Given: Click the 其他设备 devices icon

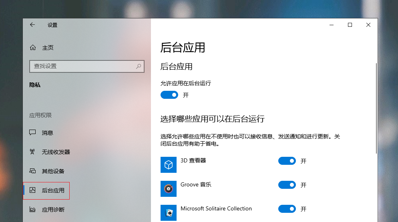Looking at the screenshot, I should click(x=32, y=171).
